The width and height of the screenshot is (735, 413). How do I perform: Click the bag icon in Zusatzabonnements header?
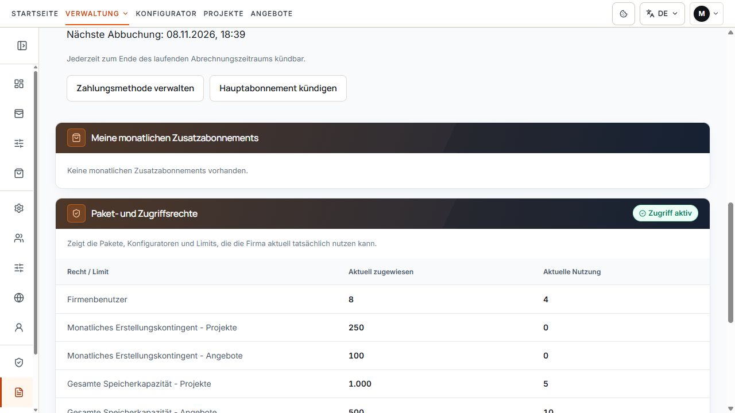(x=76, y=138)
